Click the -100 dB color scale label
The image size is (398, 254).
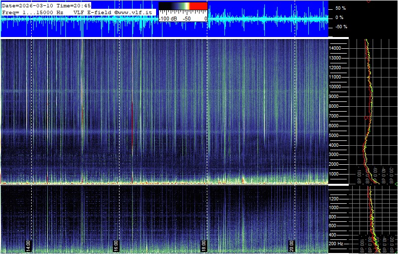(168, 18)
